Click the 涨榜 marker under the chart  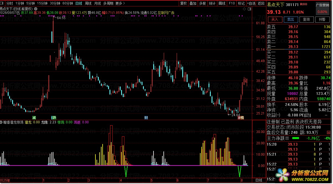[x=241, y=118]
